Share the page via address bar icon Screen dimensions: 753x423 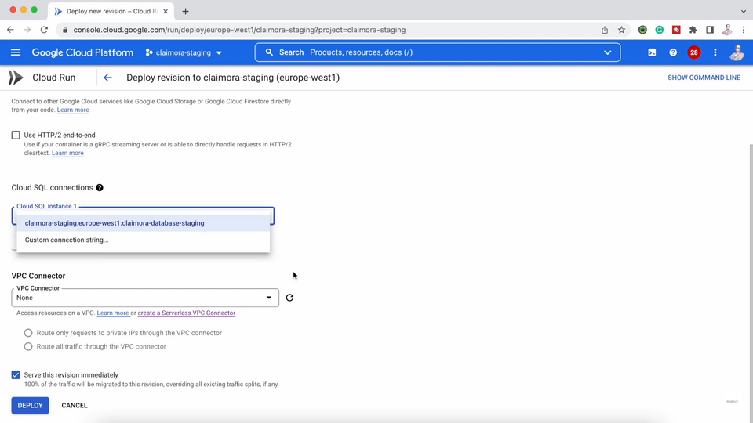pyautogui.click(x=605, y=30)
